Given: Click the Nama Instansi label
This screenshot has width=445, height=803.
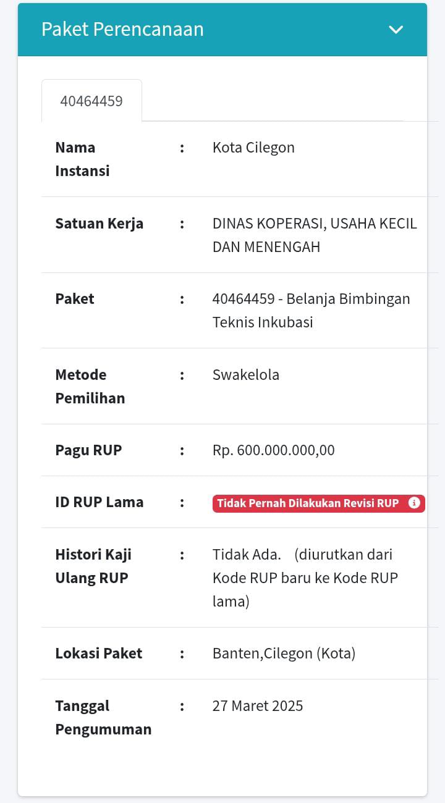Looking at the screenshot, I should click(82, 159).
